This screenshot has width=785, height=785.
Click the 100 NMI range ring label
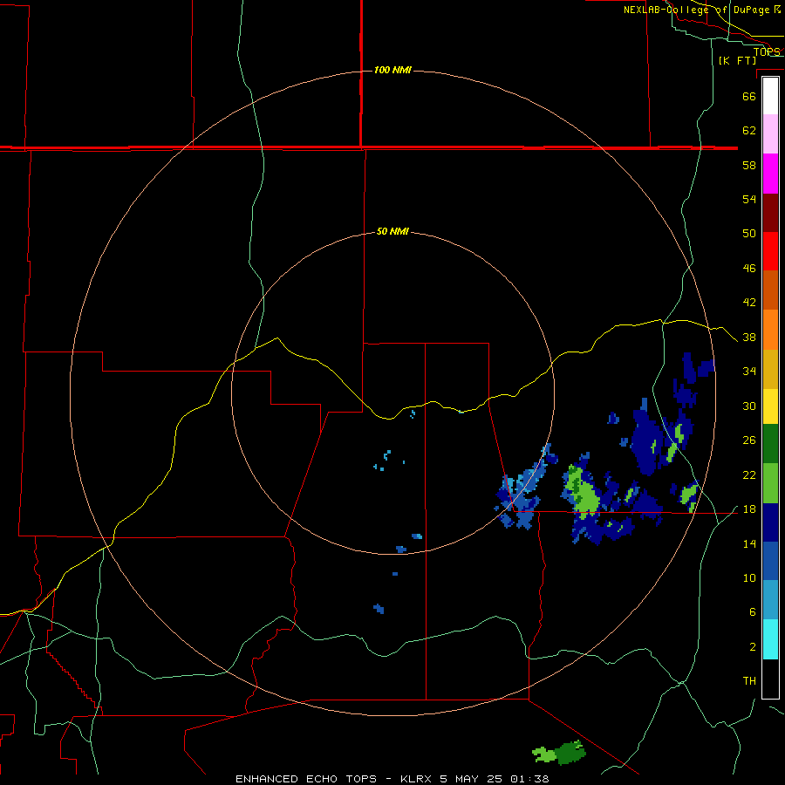pyautogui.click(x=392, y=70)
